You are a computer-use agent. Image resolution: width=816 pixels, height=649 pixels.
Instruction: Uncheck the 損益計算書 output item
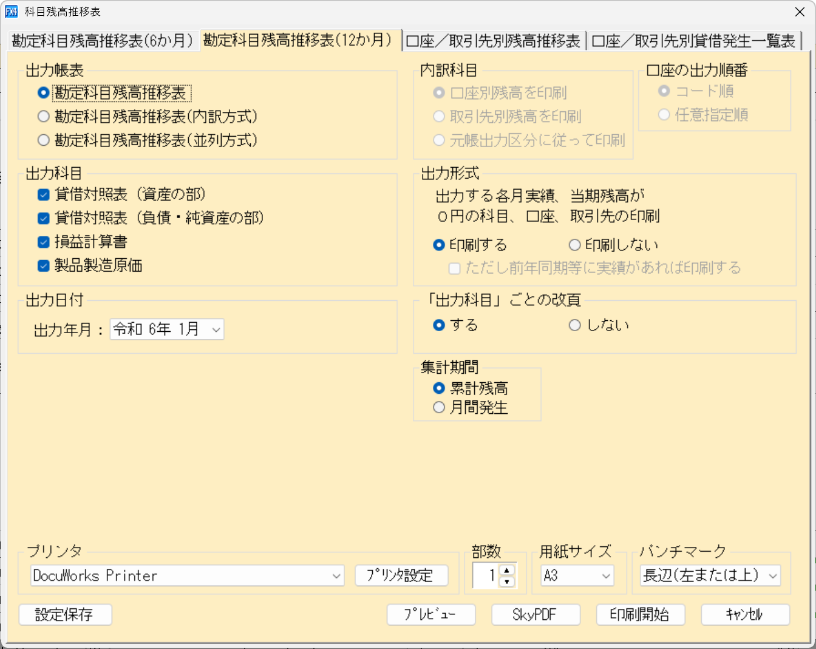pos(42,242)
